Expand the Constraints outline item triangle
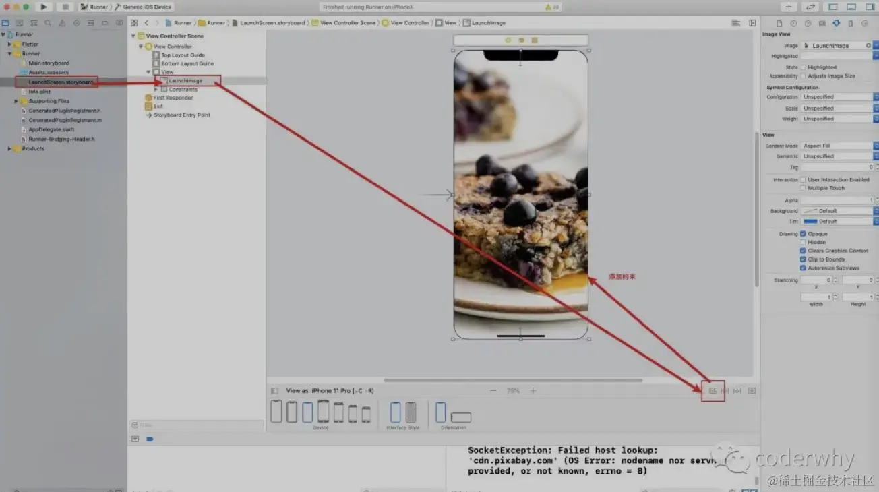Image resolution: width=879 pixels, height=492 pixels. (156, 90)
